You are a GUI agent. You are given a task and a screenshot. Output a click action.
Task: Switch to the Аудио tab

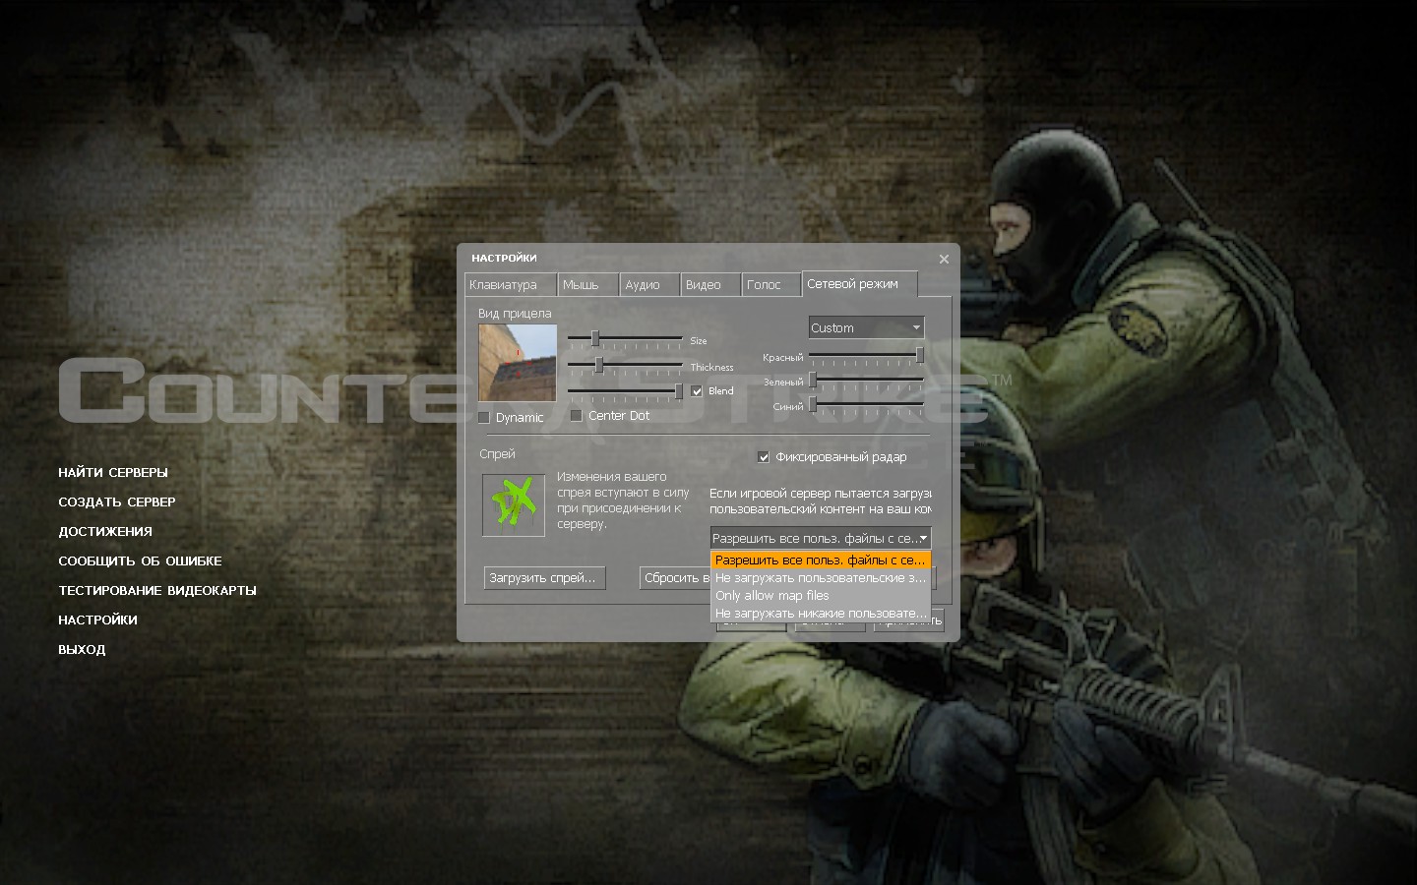pyautogui.click(x=649, y=284)
